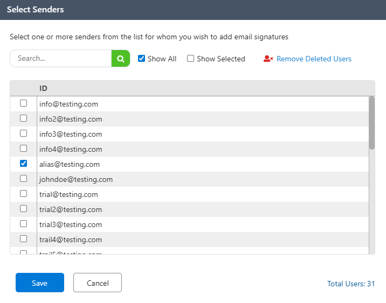Toggle the trial@testing.com checkbox

[23, 194]
